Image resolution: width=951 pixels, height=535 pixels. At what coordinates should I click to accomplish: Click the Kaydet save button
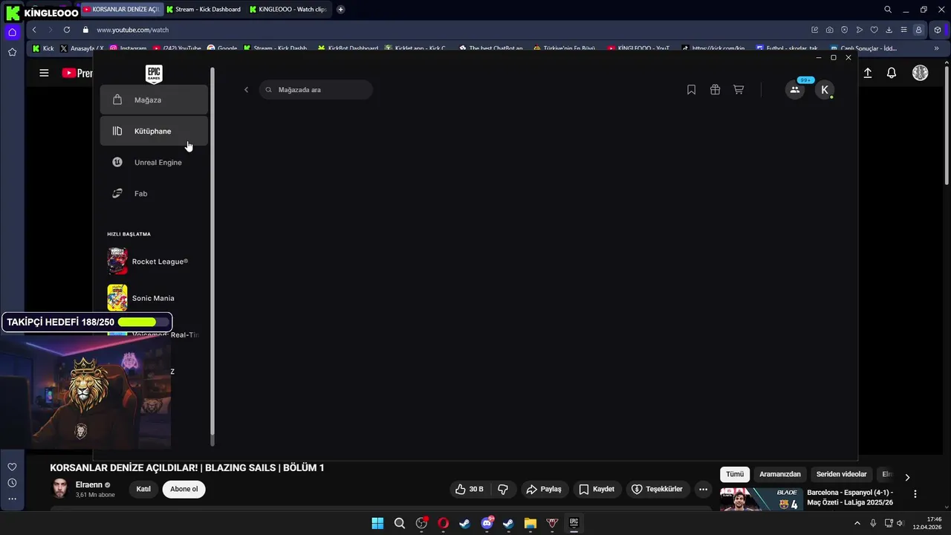coord(597,489)
